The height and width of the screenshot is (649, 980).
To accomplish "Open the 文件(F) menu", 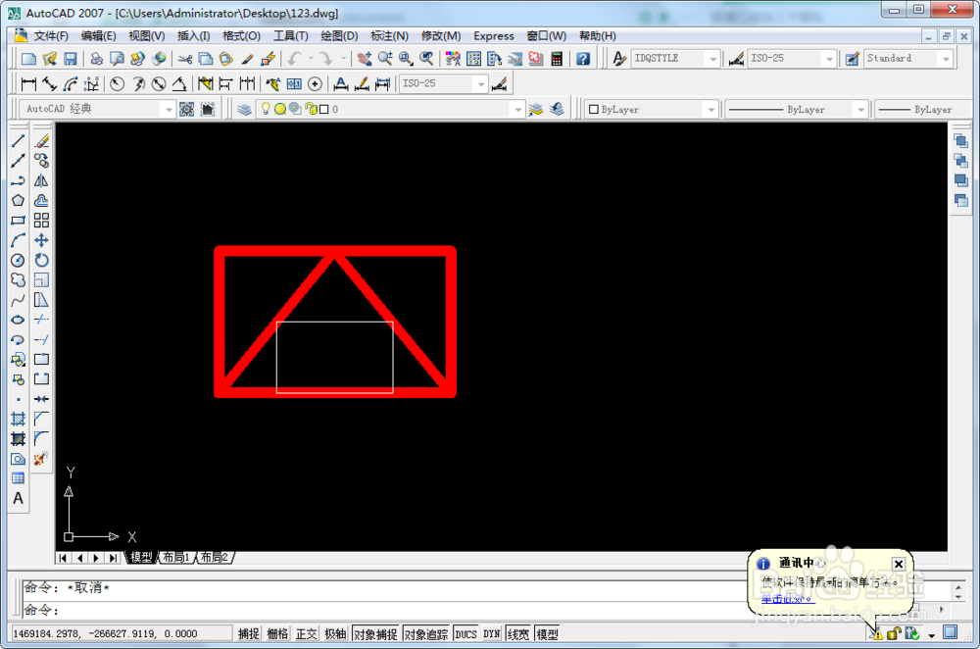I will click(51, 36).
